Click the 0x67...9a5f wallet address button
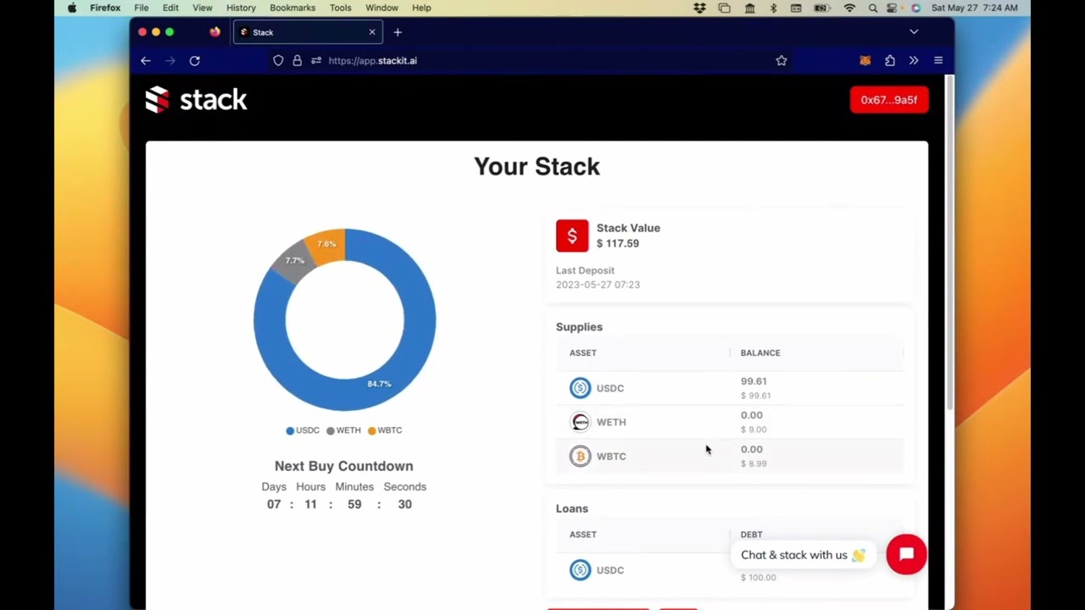Image resolution: width=1085 pixels, height=610 pixels. (x=889, y=100)
